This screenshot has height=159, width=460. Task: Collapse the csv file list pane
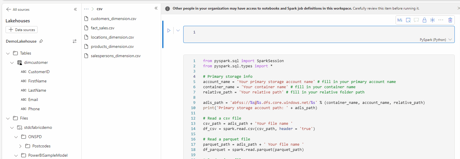point(156,8)
